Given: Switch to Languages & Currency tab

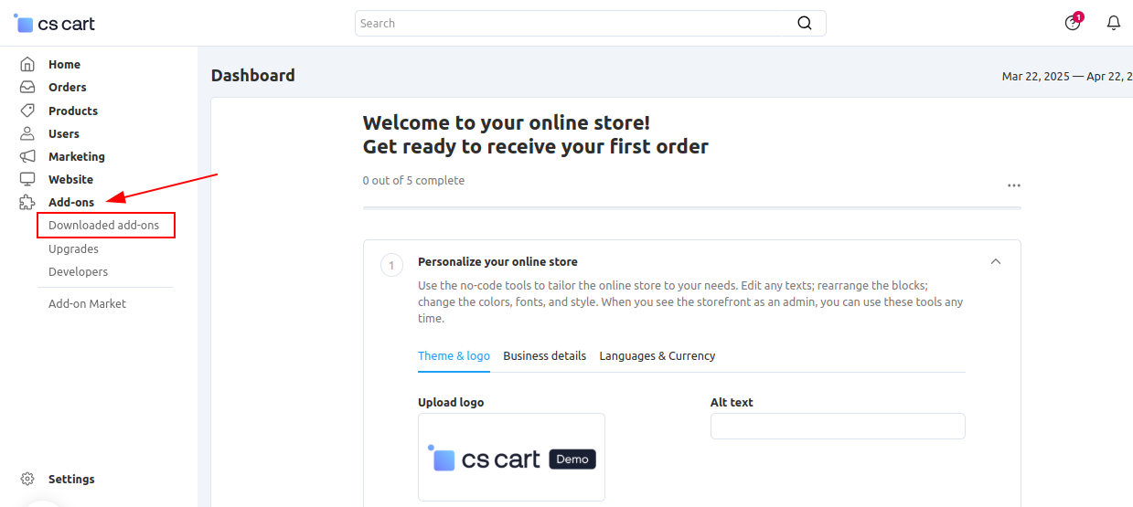Looking at the screenshot, I should [x=657, y=356].
